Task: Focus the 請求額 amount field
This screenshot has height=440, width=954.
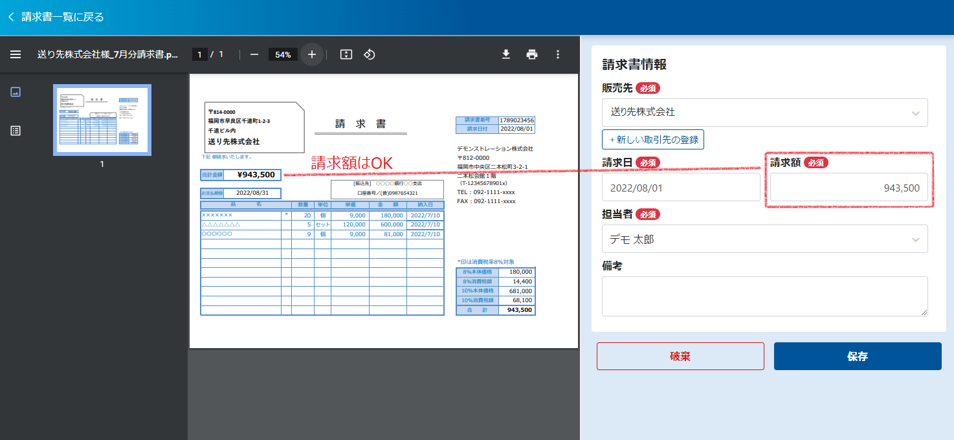Action: point(849,188)
